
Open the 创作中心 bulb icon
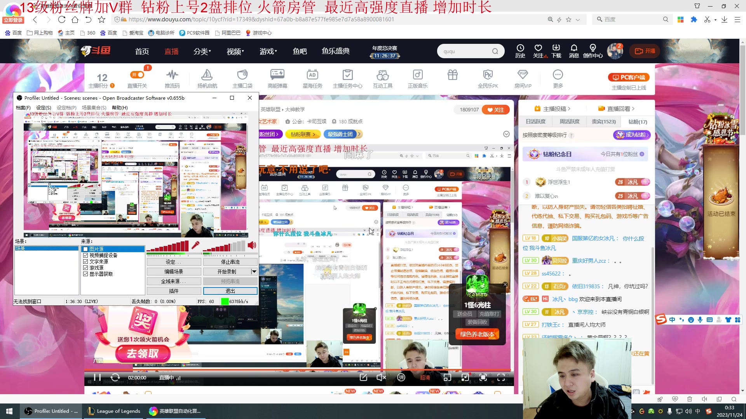[593, 51]
